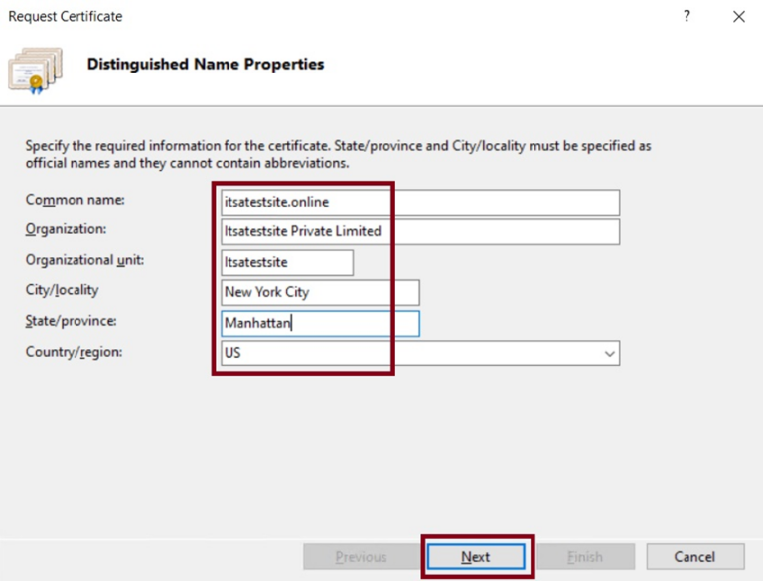This screenshot has width=763, height=581.
Task: Click the City/locality field with New York City
Action: tap(320, 292)
